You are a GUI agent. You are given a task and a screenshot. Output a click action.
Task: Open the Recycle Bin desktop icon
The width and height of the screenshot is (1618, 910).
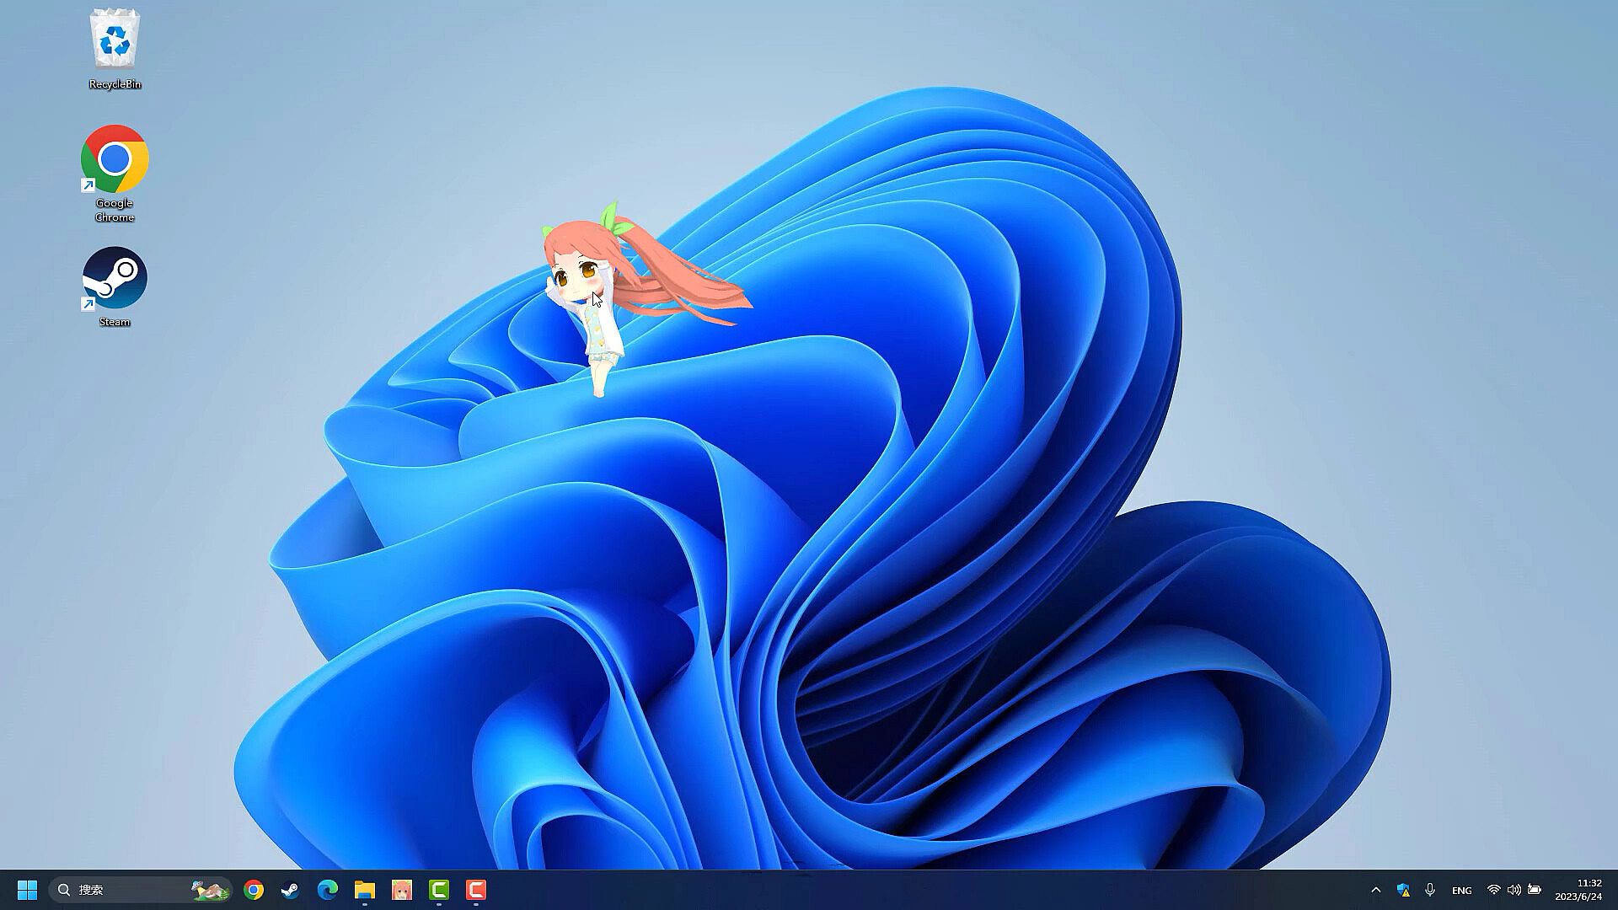114,48
